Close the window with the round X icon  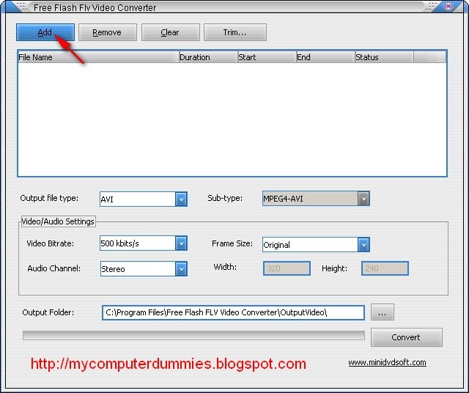[x=448, y=7]
